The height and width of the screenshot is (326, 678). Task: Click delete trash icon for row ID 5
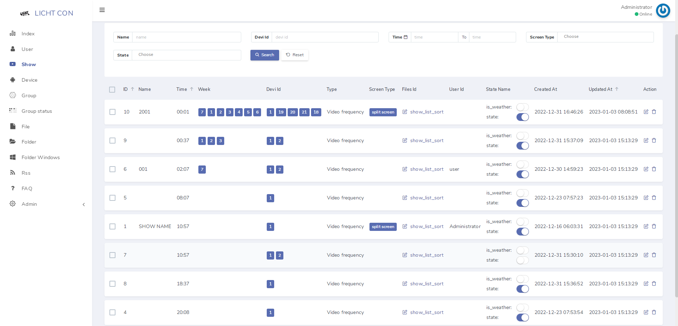coord(654,198)
